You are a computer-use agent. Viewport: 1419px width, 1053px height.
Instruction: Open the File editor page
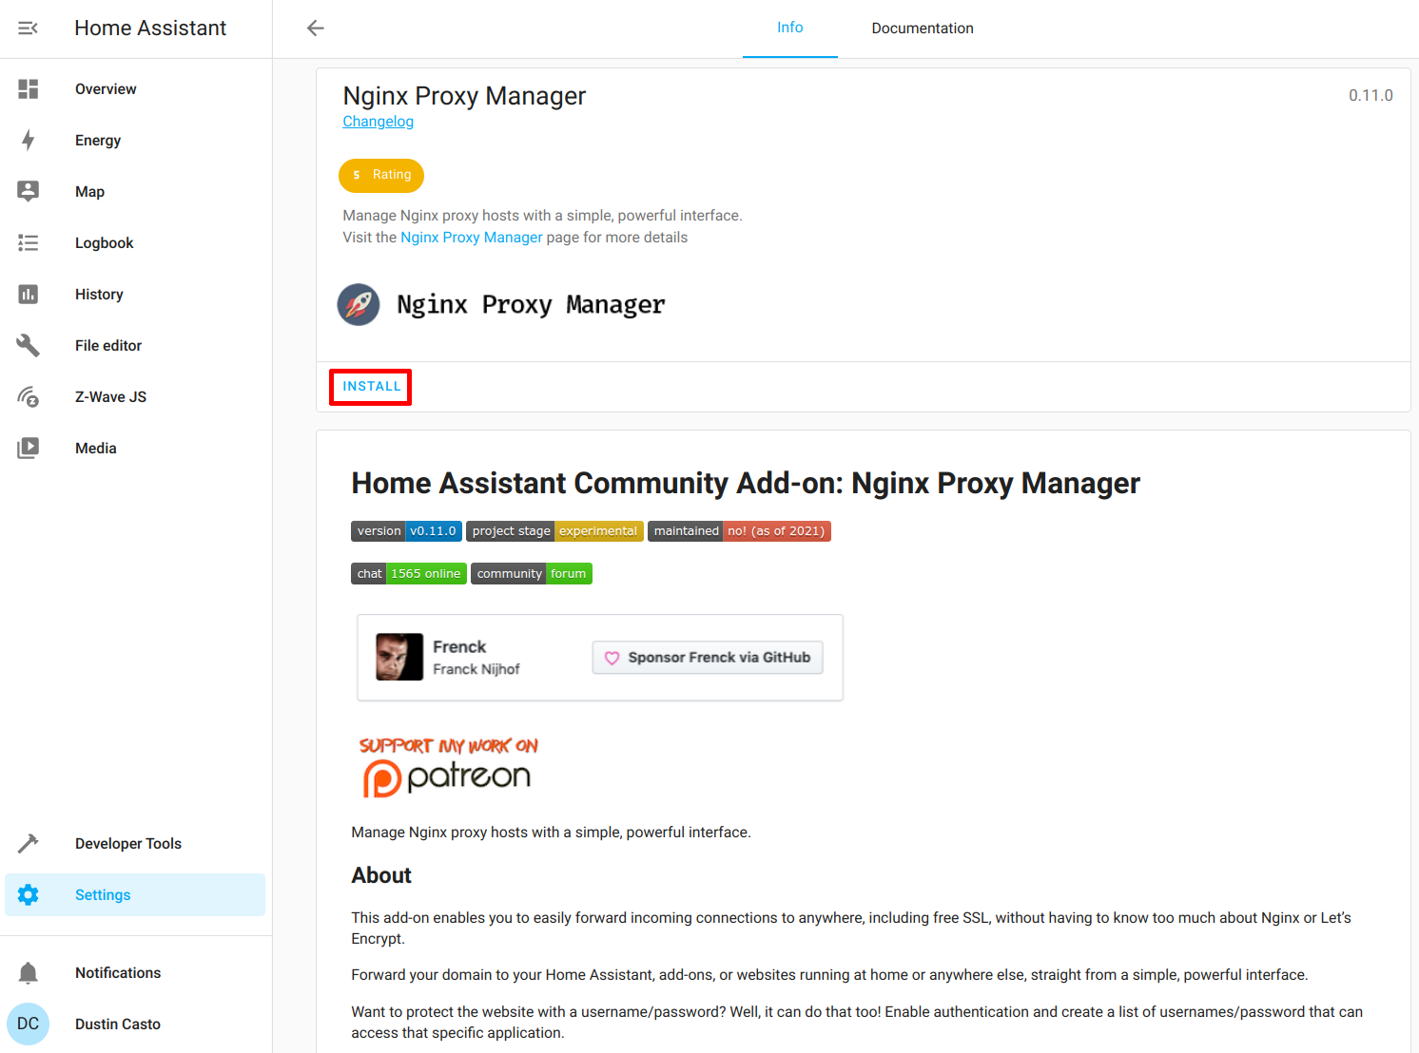point(135,346)
